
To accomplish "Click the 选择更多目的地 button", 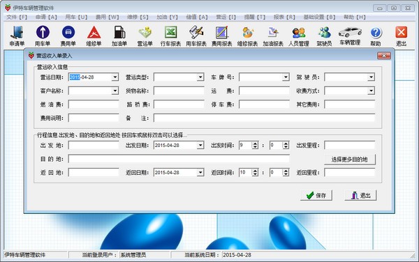I will click(x=350, y=160).
